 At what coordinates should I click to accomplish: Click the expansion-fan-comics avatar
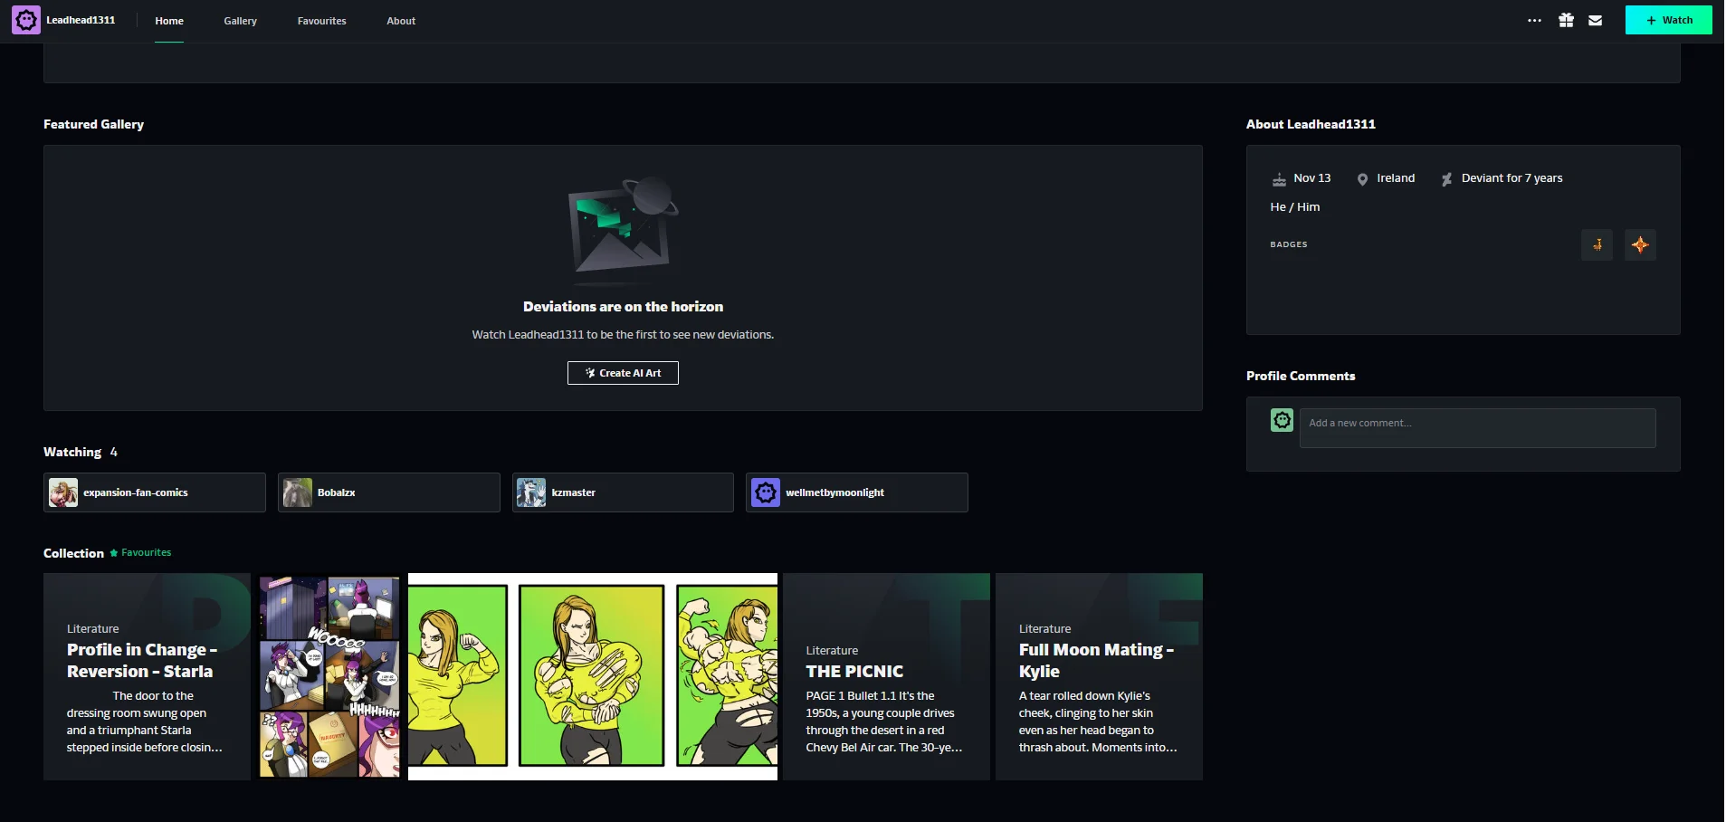tap(63, 492)
